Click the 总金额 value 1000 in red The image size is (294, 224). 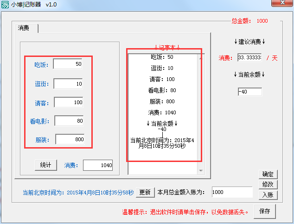pos(262,21)
